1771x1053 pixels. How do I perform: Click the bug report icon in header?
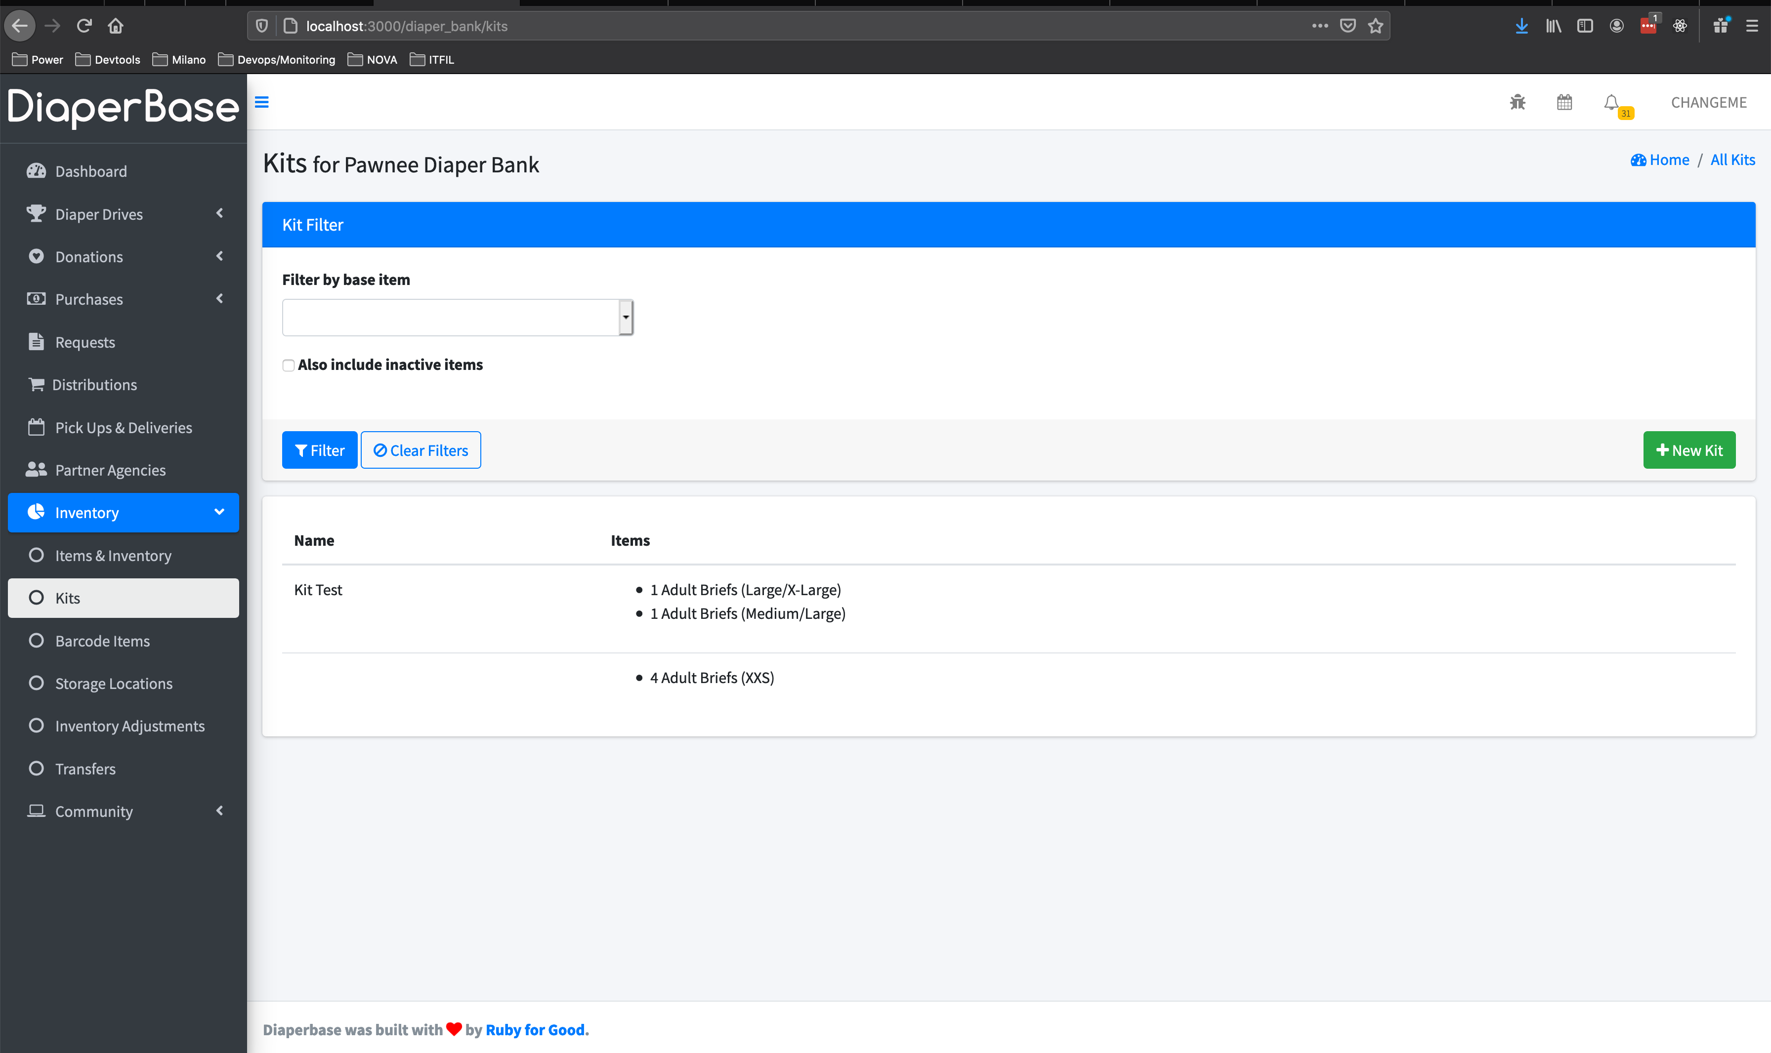pyautogui.click(x=1517, y=102)
